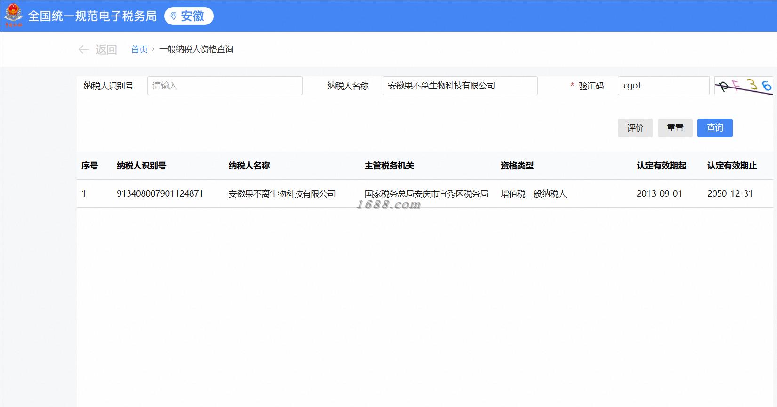Click the 纳税人名称 label beside its input
Viewport: 777px width, 407px height.
point(348,86)
